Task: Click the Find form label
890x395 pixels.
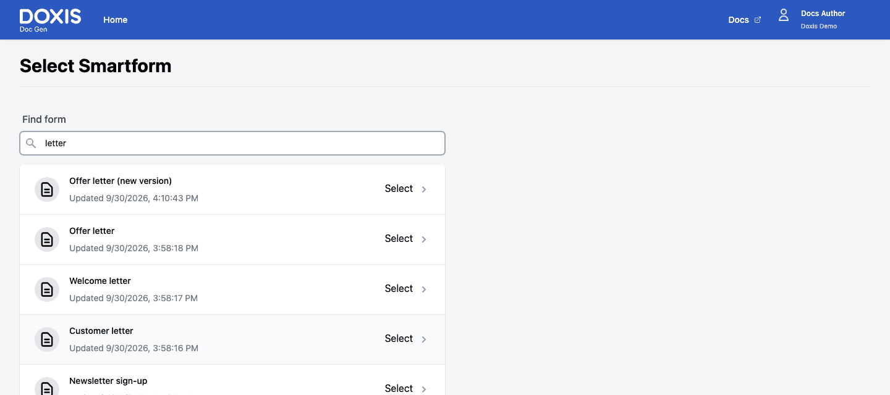Action: point(44,119)
